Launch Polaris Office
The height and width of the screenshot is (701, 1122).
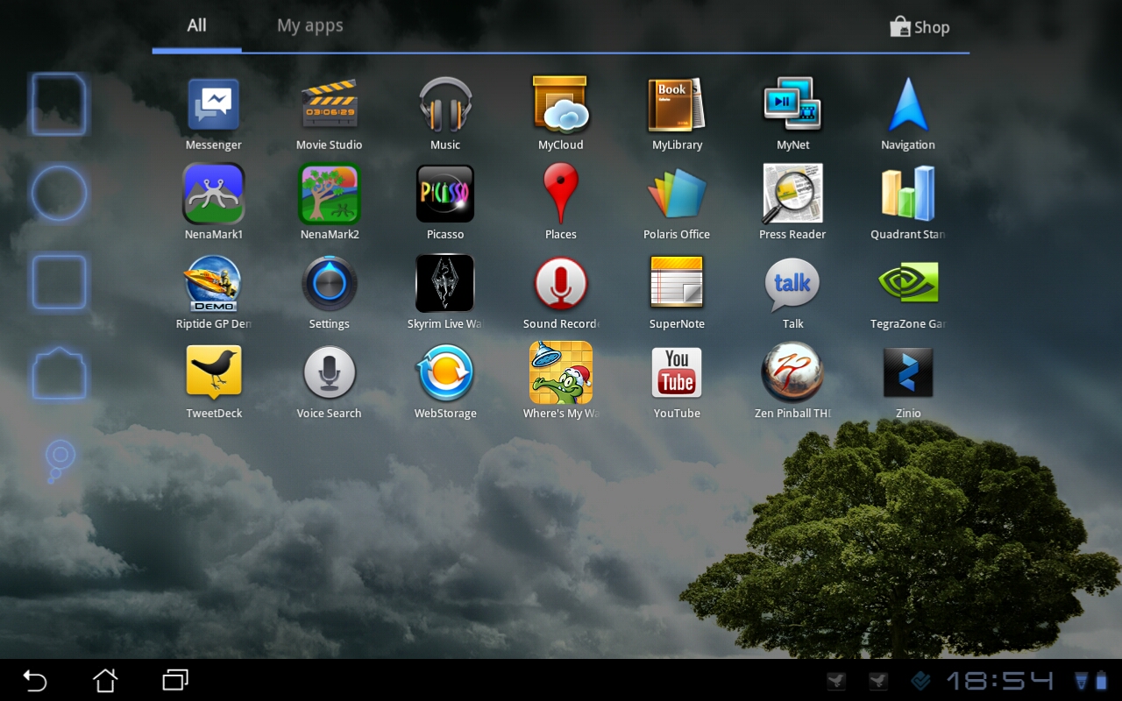point(677,202)
